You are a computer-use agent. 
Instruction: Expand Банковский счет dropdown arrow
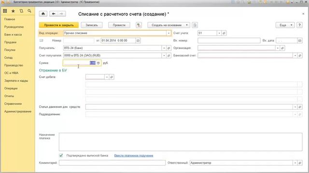tap(295, 56)
